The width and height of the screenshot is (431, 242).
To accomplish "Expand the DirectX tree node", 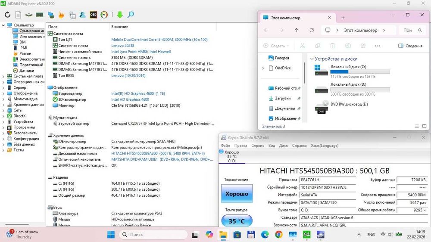I will (x=3, y=116).
